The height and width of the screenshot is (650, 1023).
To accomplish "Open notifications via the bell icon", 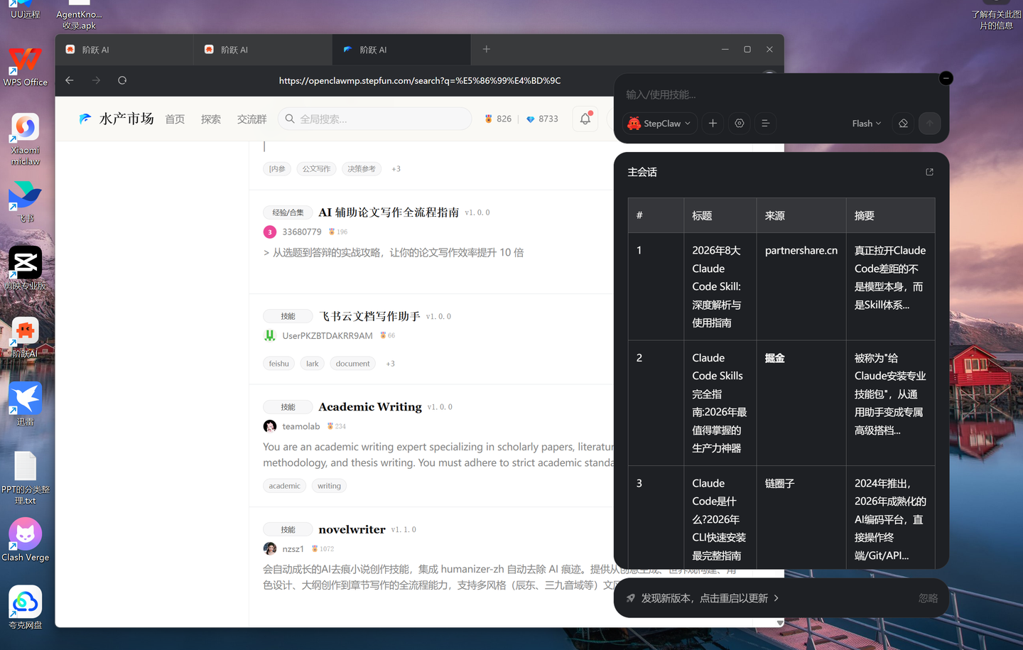I will coord(585,119).
